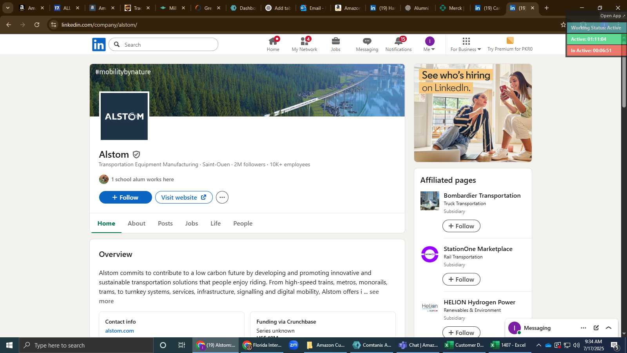Click 1 school alum works here
The width and height of the screenshot is (627, 353).
click(143, 179)
